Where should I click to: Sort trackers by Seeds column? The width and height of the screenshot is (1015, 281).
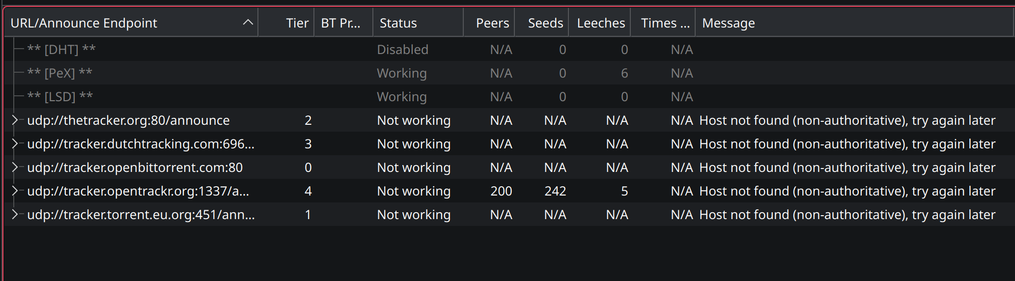tap(545, 23)
